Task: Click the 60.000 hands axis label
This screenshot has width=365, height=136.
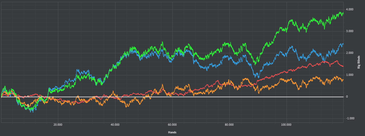Action: (x=172, y=125)
